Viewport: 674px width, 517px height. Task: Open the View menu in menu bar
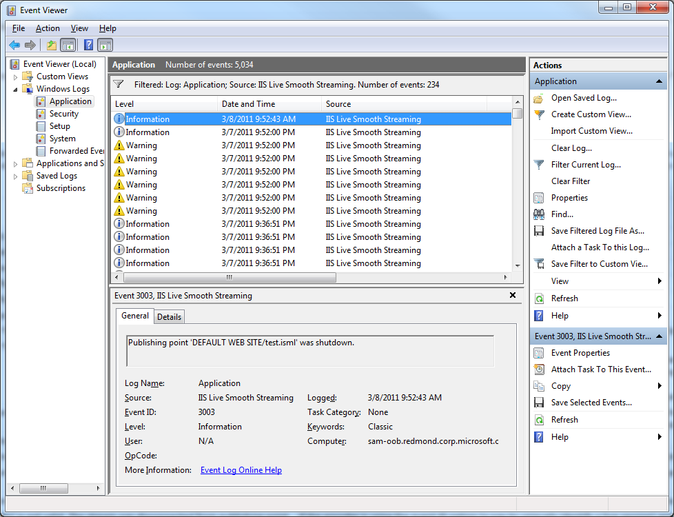[79, 28]
